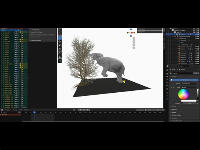Viewport: 200px width, 150px height.
Task: Open the View Layer properties tab
Action: [x=167, y=80]
